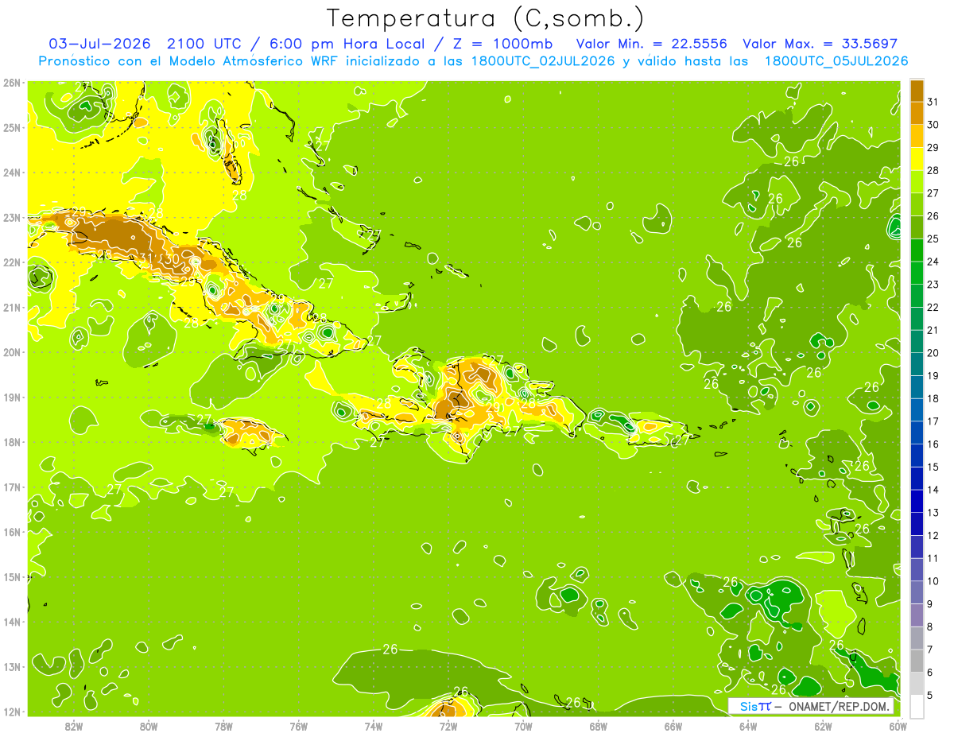Image resolution: width=954 pixels, height=737 pixels.
Task: Click the colorbar label "8"
Action: [930, 627]
